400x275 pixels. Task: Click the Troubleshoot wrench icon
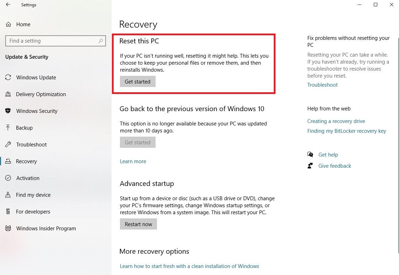pyautogui.click(x=8, y=145)
